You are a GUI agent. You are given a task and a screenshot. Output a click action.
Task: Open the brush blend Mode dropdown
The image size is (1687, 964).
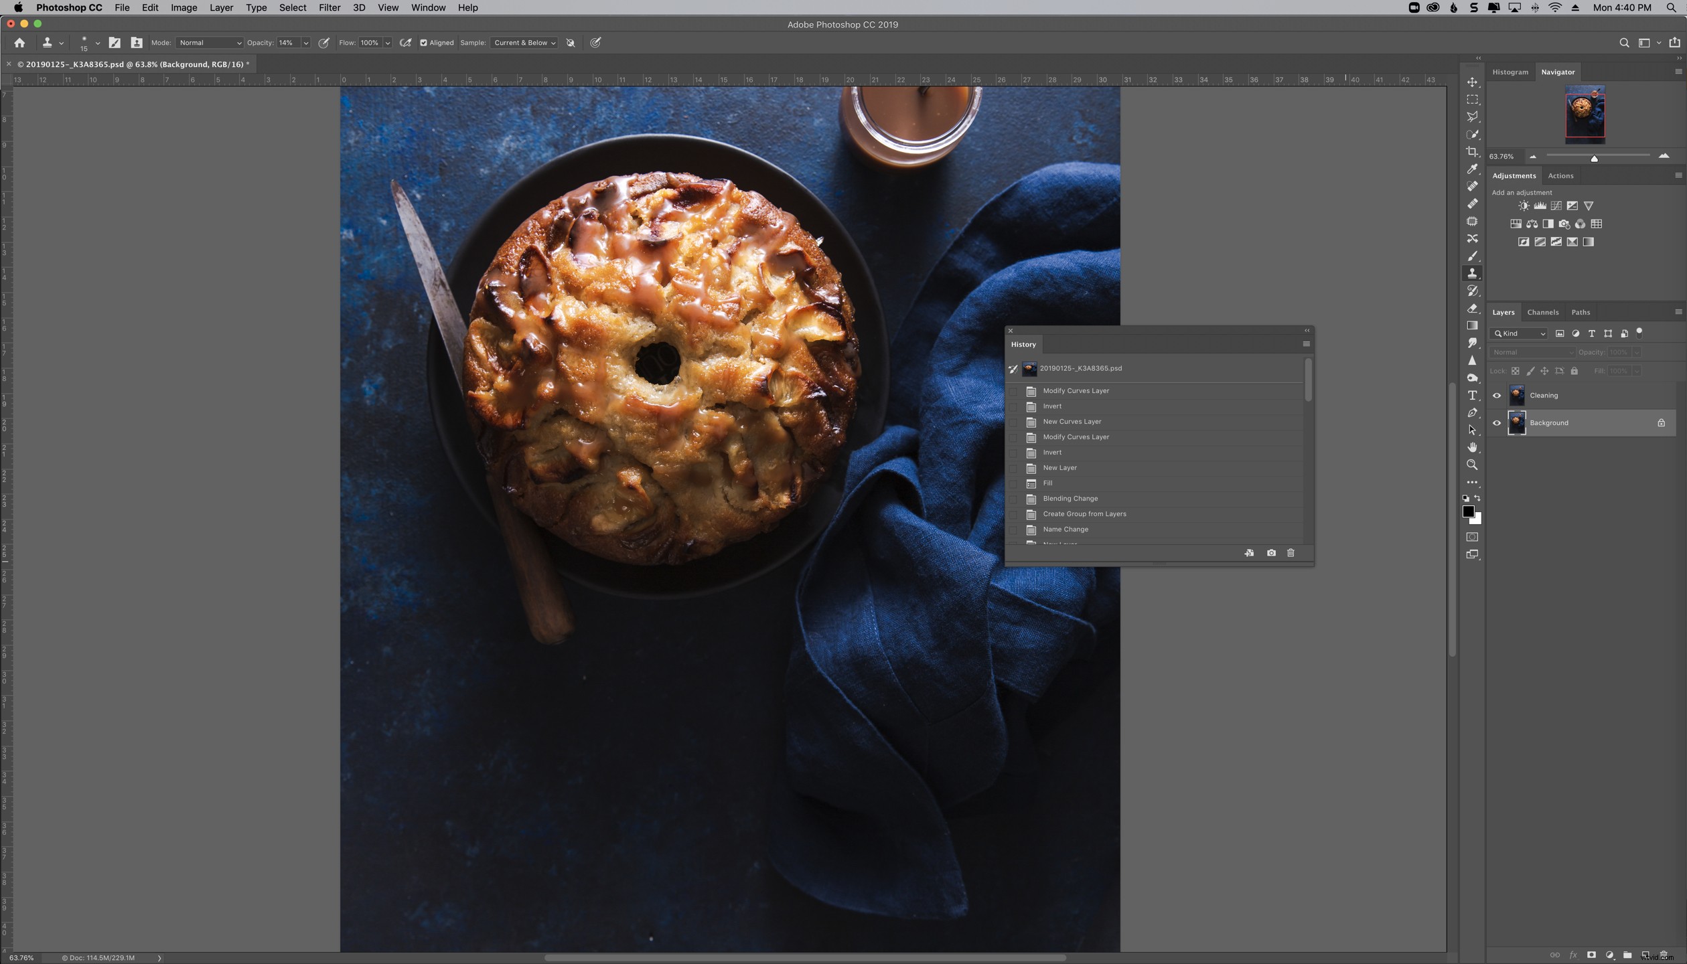(209, 42)
